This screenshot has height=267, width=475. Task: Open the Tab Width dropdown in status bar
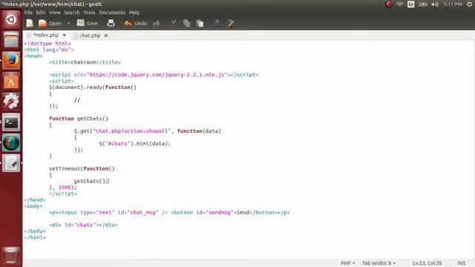click(x=379, y=263)
